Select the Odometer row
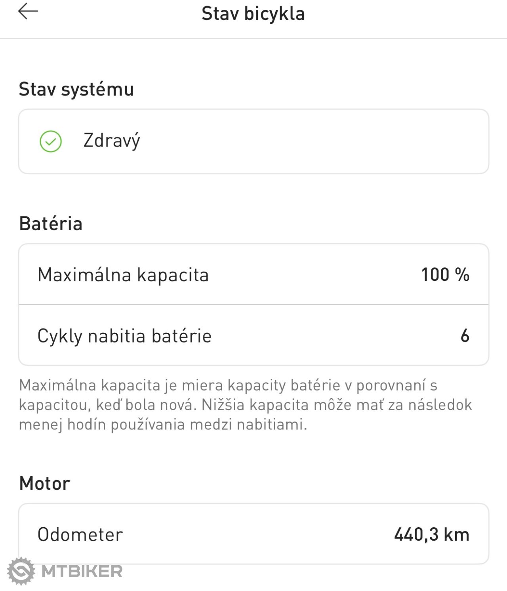 [253, 534]
